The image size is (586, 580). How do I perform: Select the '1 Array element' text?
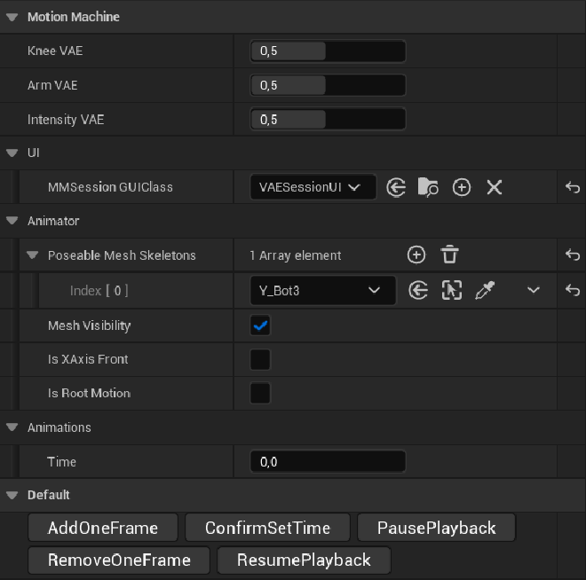pyautogui.click(x=296, y=255)
